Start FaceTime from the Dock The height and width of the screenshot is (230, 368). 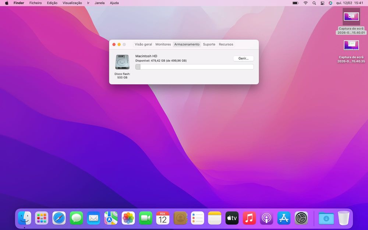[x=145, y=218]
